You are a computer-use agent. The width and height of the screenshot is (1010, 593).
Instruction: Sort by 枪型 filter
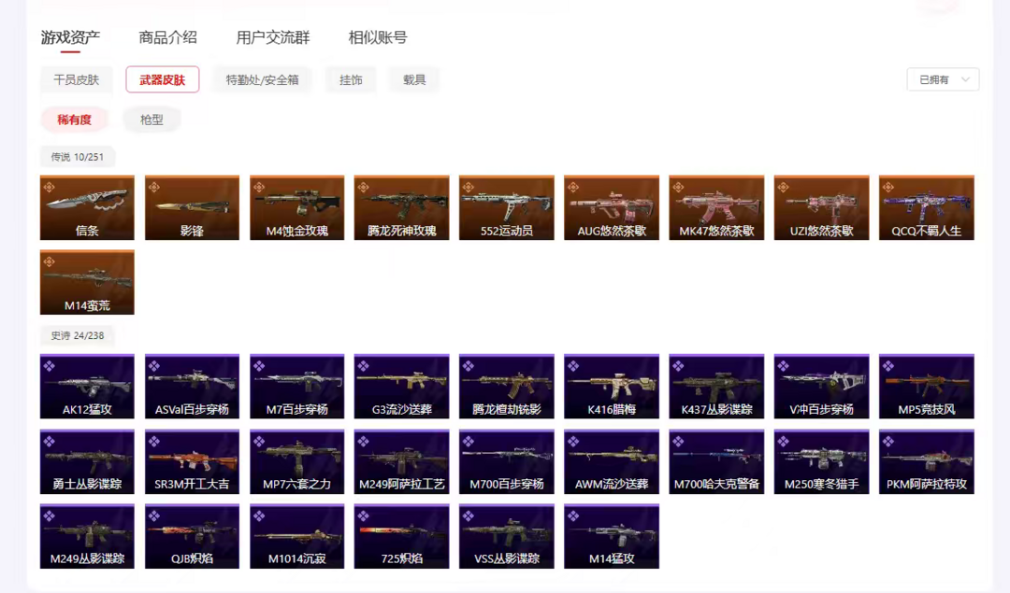click(151, 120)
